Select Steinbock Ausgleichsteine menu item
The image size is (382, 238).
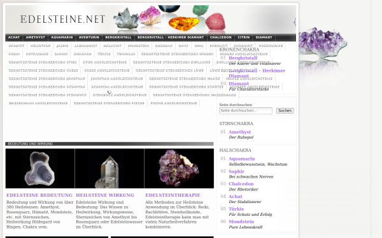(x=120, y=95)
